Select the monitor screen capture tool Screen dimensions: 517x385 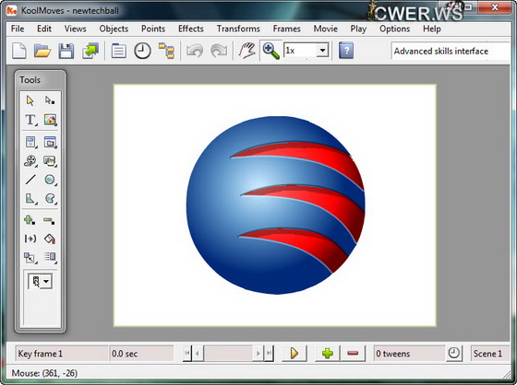[x=50, y=161]
